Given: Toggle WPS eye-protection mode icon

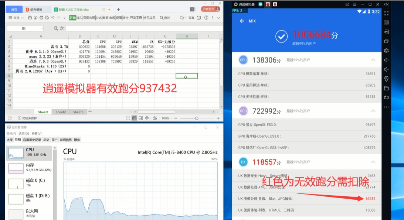Looking at the screenshot, I should (x=155, y=118).
